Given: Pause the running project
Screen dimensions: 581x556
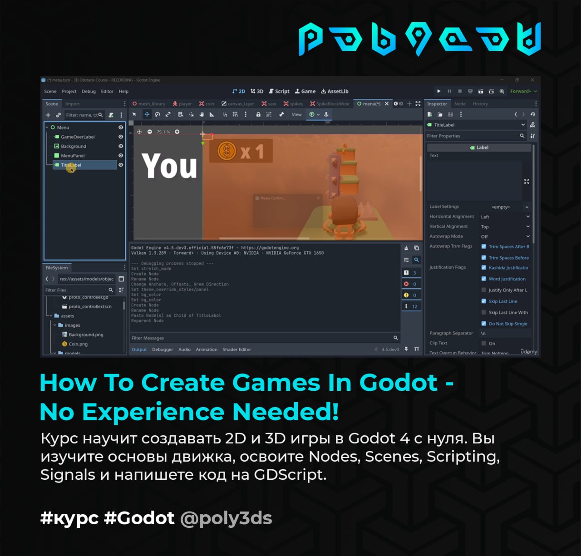Looking at the screenshot, I should [449, 91].
